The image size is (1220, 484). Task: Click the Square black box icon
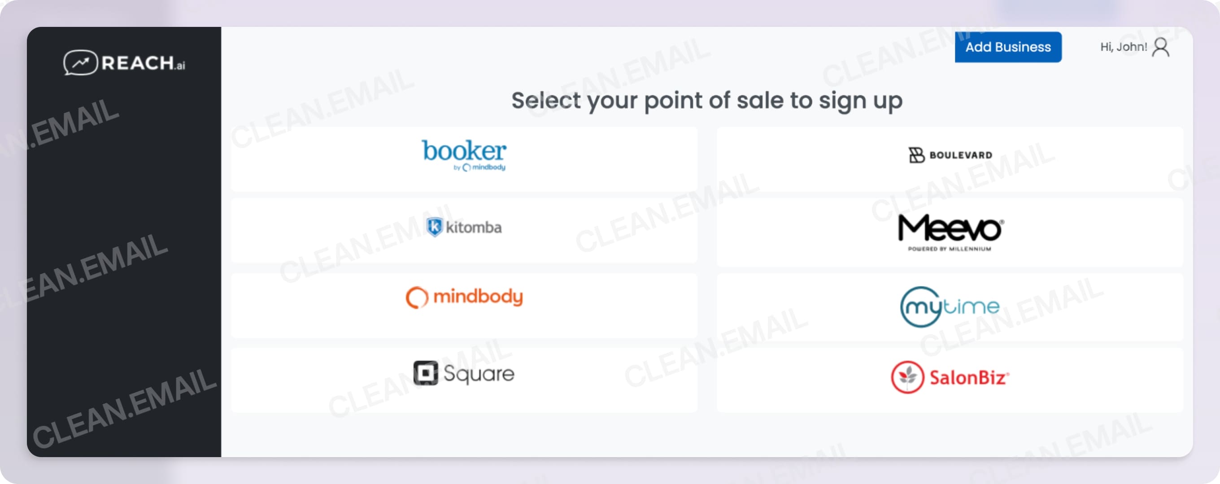point(425,373)
